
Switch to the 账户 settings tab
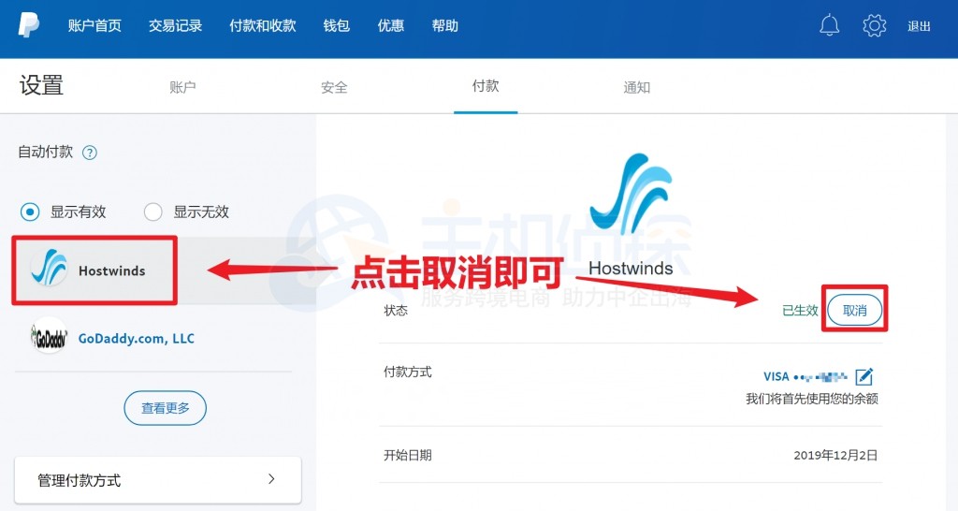click(x=182, y=87)
